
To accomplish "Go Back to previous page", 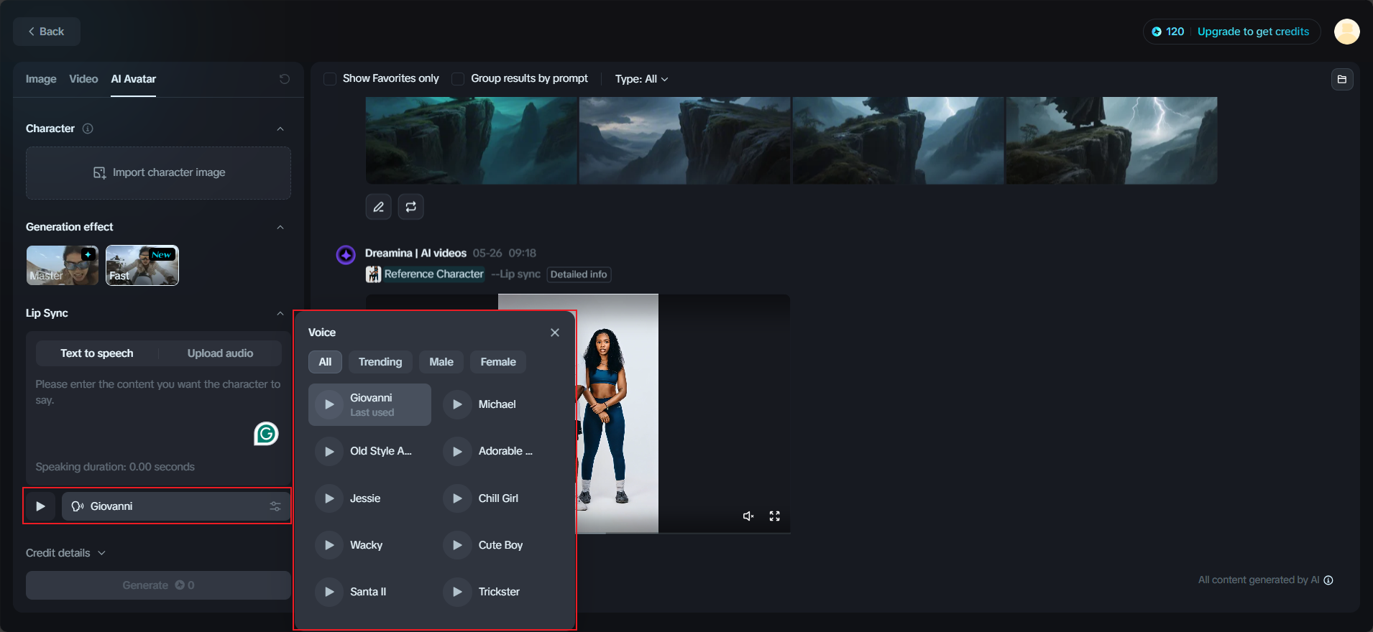I will point(46,32).
